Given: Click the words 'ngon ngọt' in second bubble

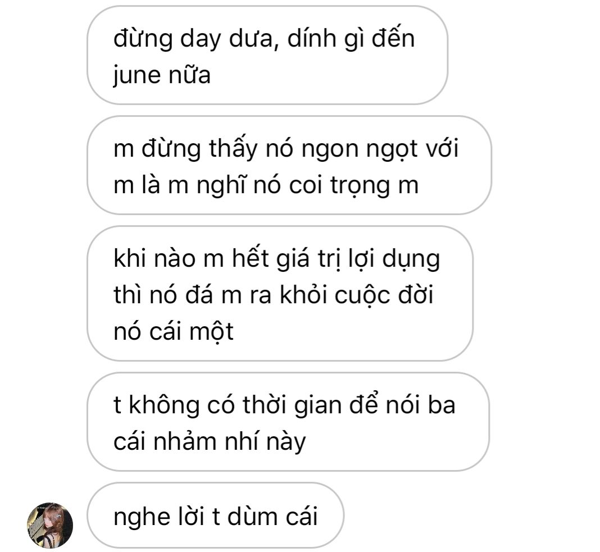Looking at the screenshot, I should click(359, 149).
